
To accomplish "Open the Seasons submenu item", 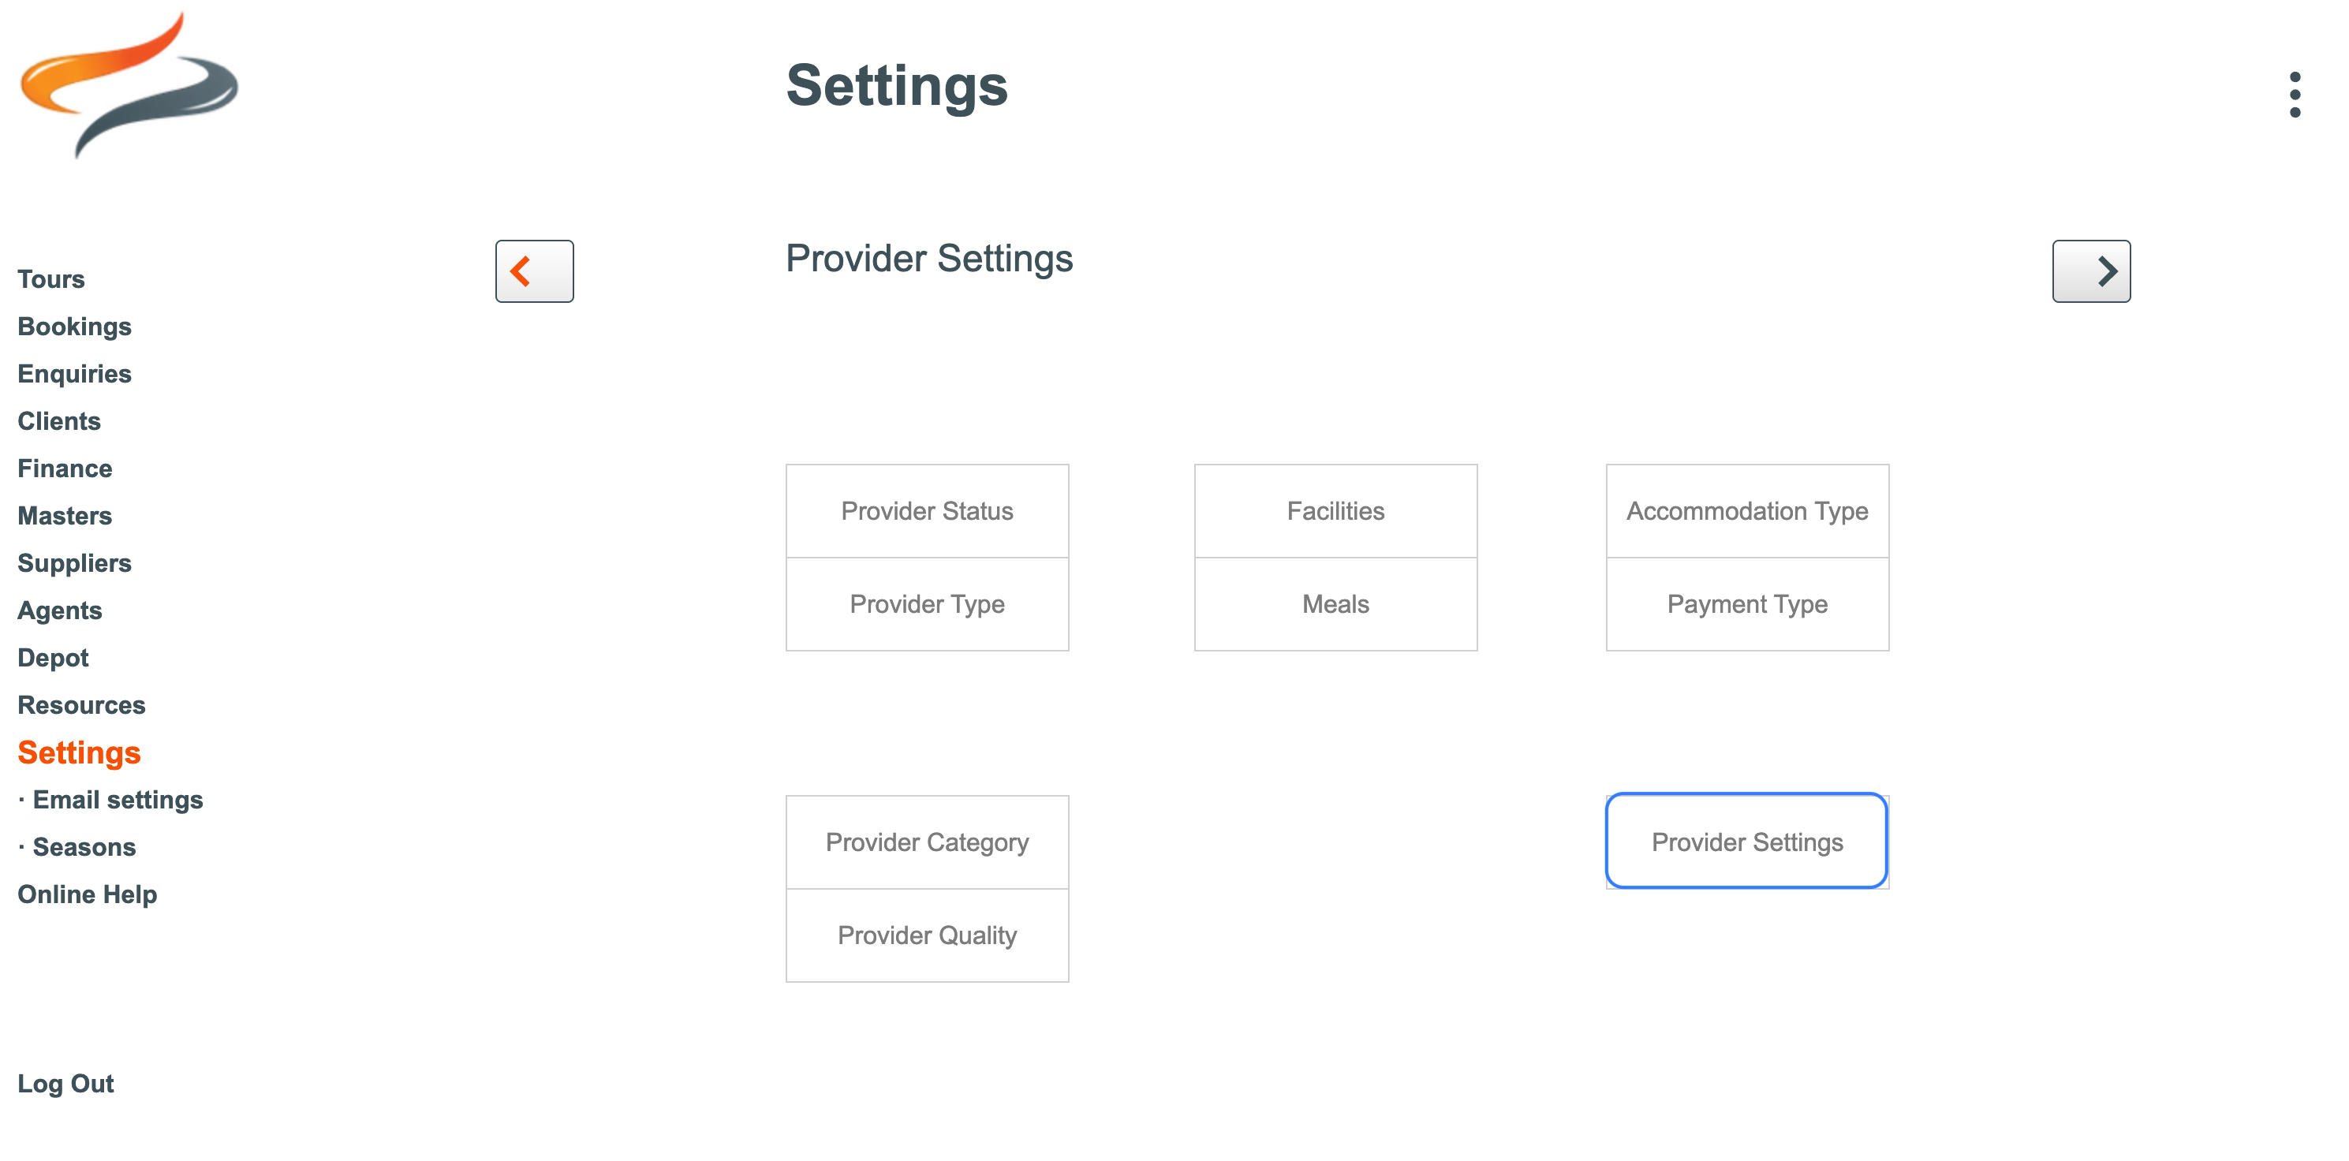I will pos(84,847).
